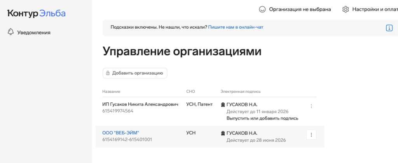
Task: Click Выпустить или добавить подпись link
Action: (x=262, y=118)
